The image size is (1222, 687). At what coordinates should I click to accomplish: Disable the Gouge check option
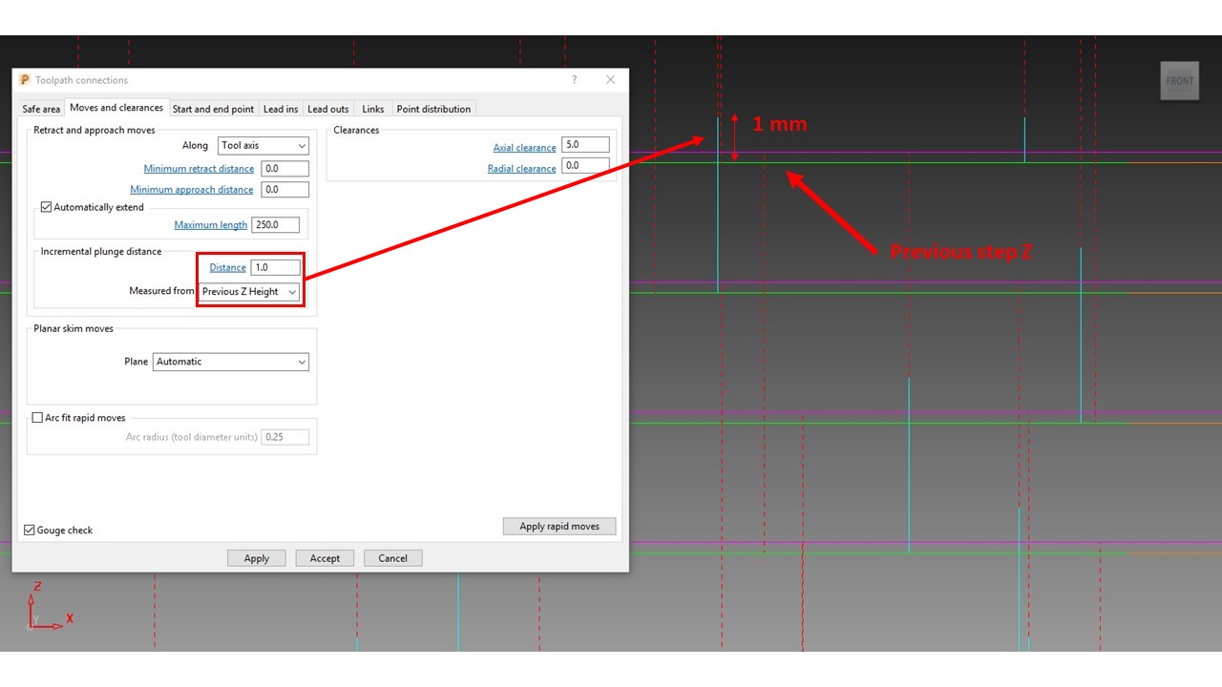30,530
